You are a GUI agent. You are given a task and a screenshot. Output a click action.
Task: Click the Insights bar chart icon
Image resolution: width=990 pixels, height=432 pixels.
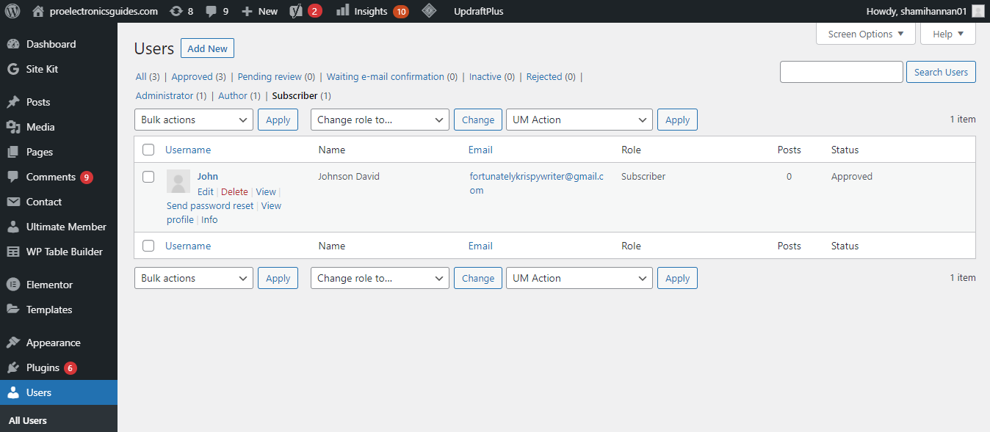pos(342,11)
